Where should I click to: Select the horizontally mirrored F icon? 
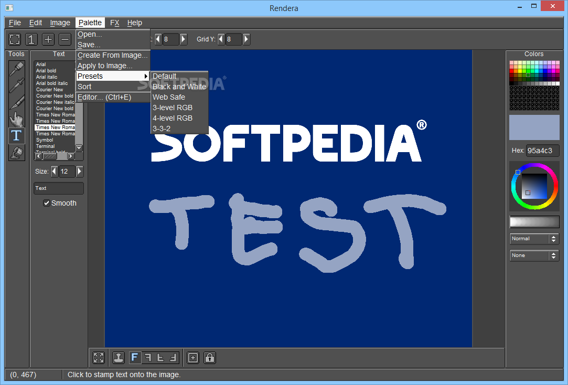[x=148, y=358]
